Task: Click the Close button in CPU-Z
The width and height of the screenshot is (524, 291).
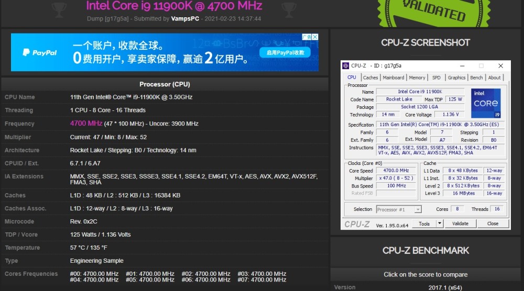Action: click(493, 223)
